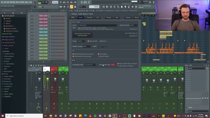Screen dimensions: 210x118
Task: Open Photoshop from the taskbar
Action: click(x=144, y=116)
